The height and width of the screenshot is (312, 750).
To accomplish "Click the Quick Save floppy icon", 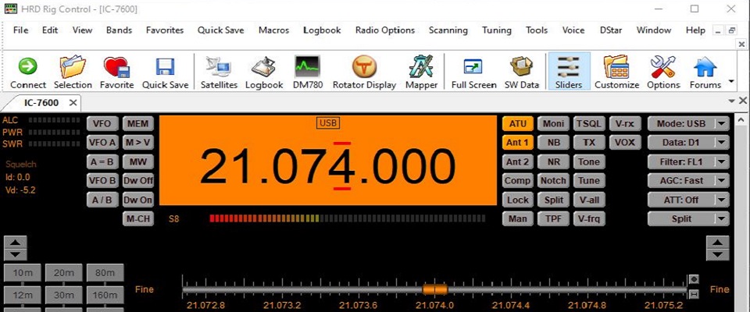I will 165,72.
